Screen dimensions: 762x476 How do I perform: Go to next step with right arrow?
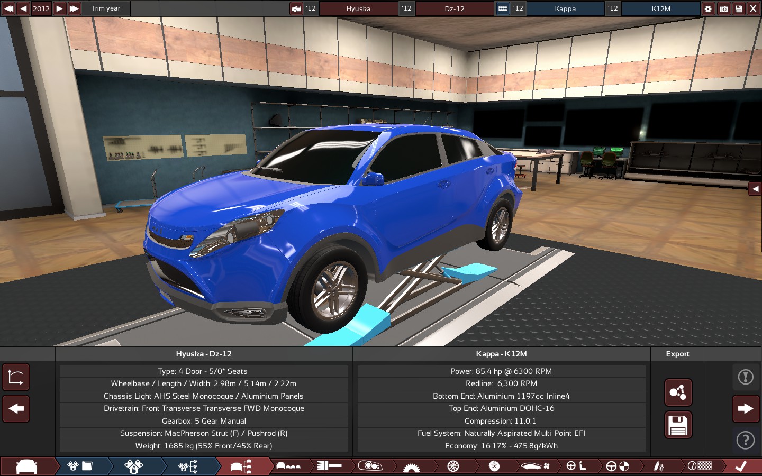(x=746, y=409)
